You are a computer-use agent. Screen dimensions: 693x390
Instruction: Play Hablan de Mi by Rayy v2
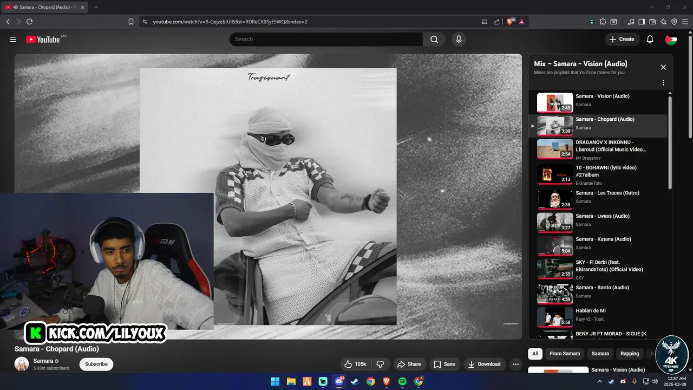point(598,317)
